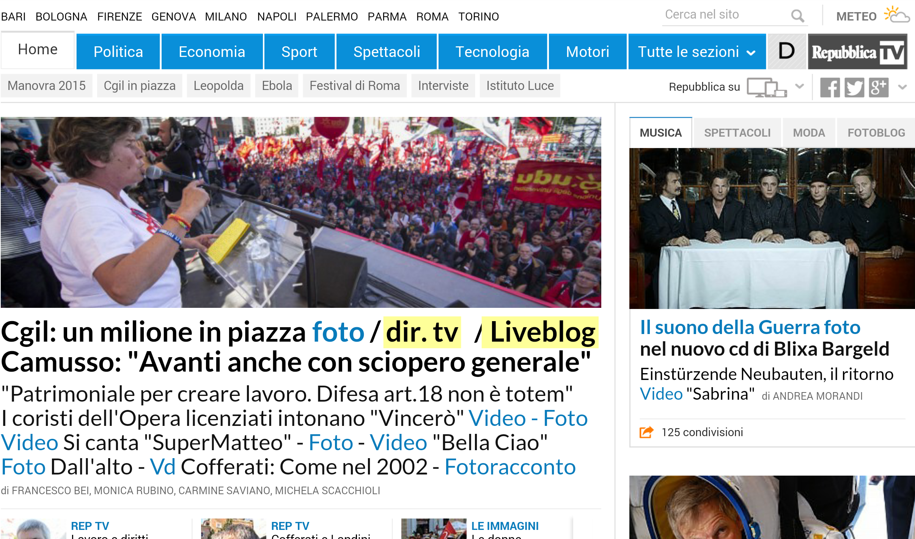Screen dimensions: 915x539
Task: Open the Spettacoli section in blue navigation bar
Action: pyautogui.click(x=387, y=52)
